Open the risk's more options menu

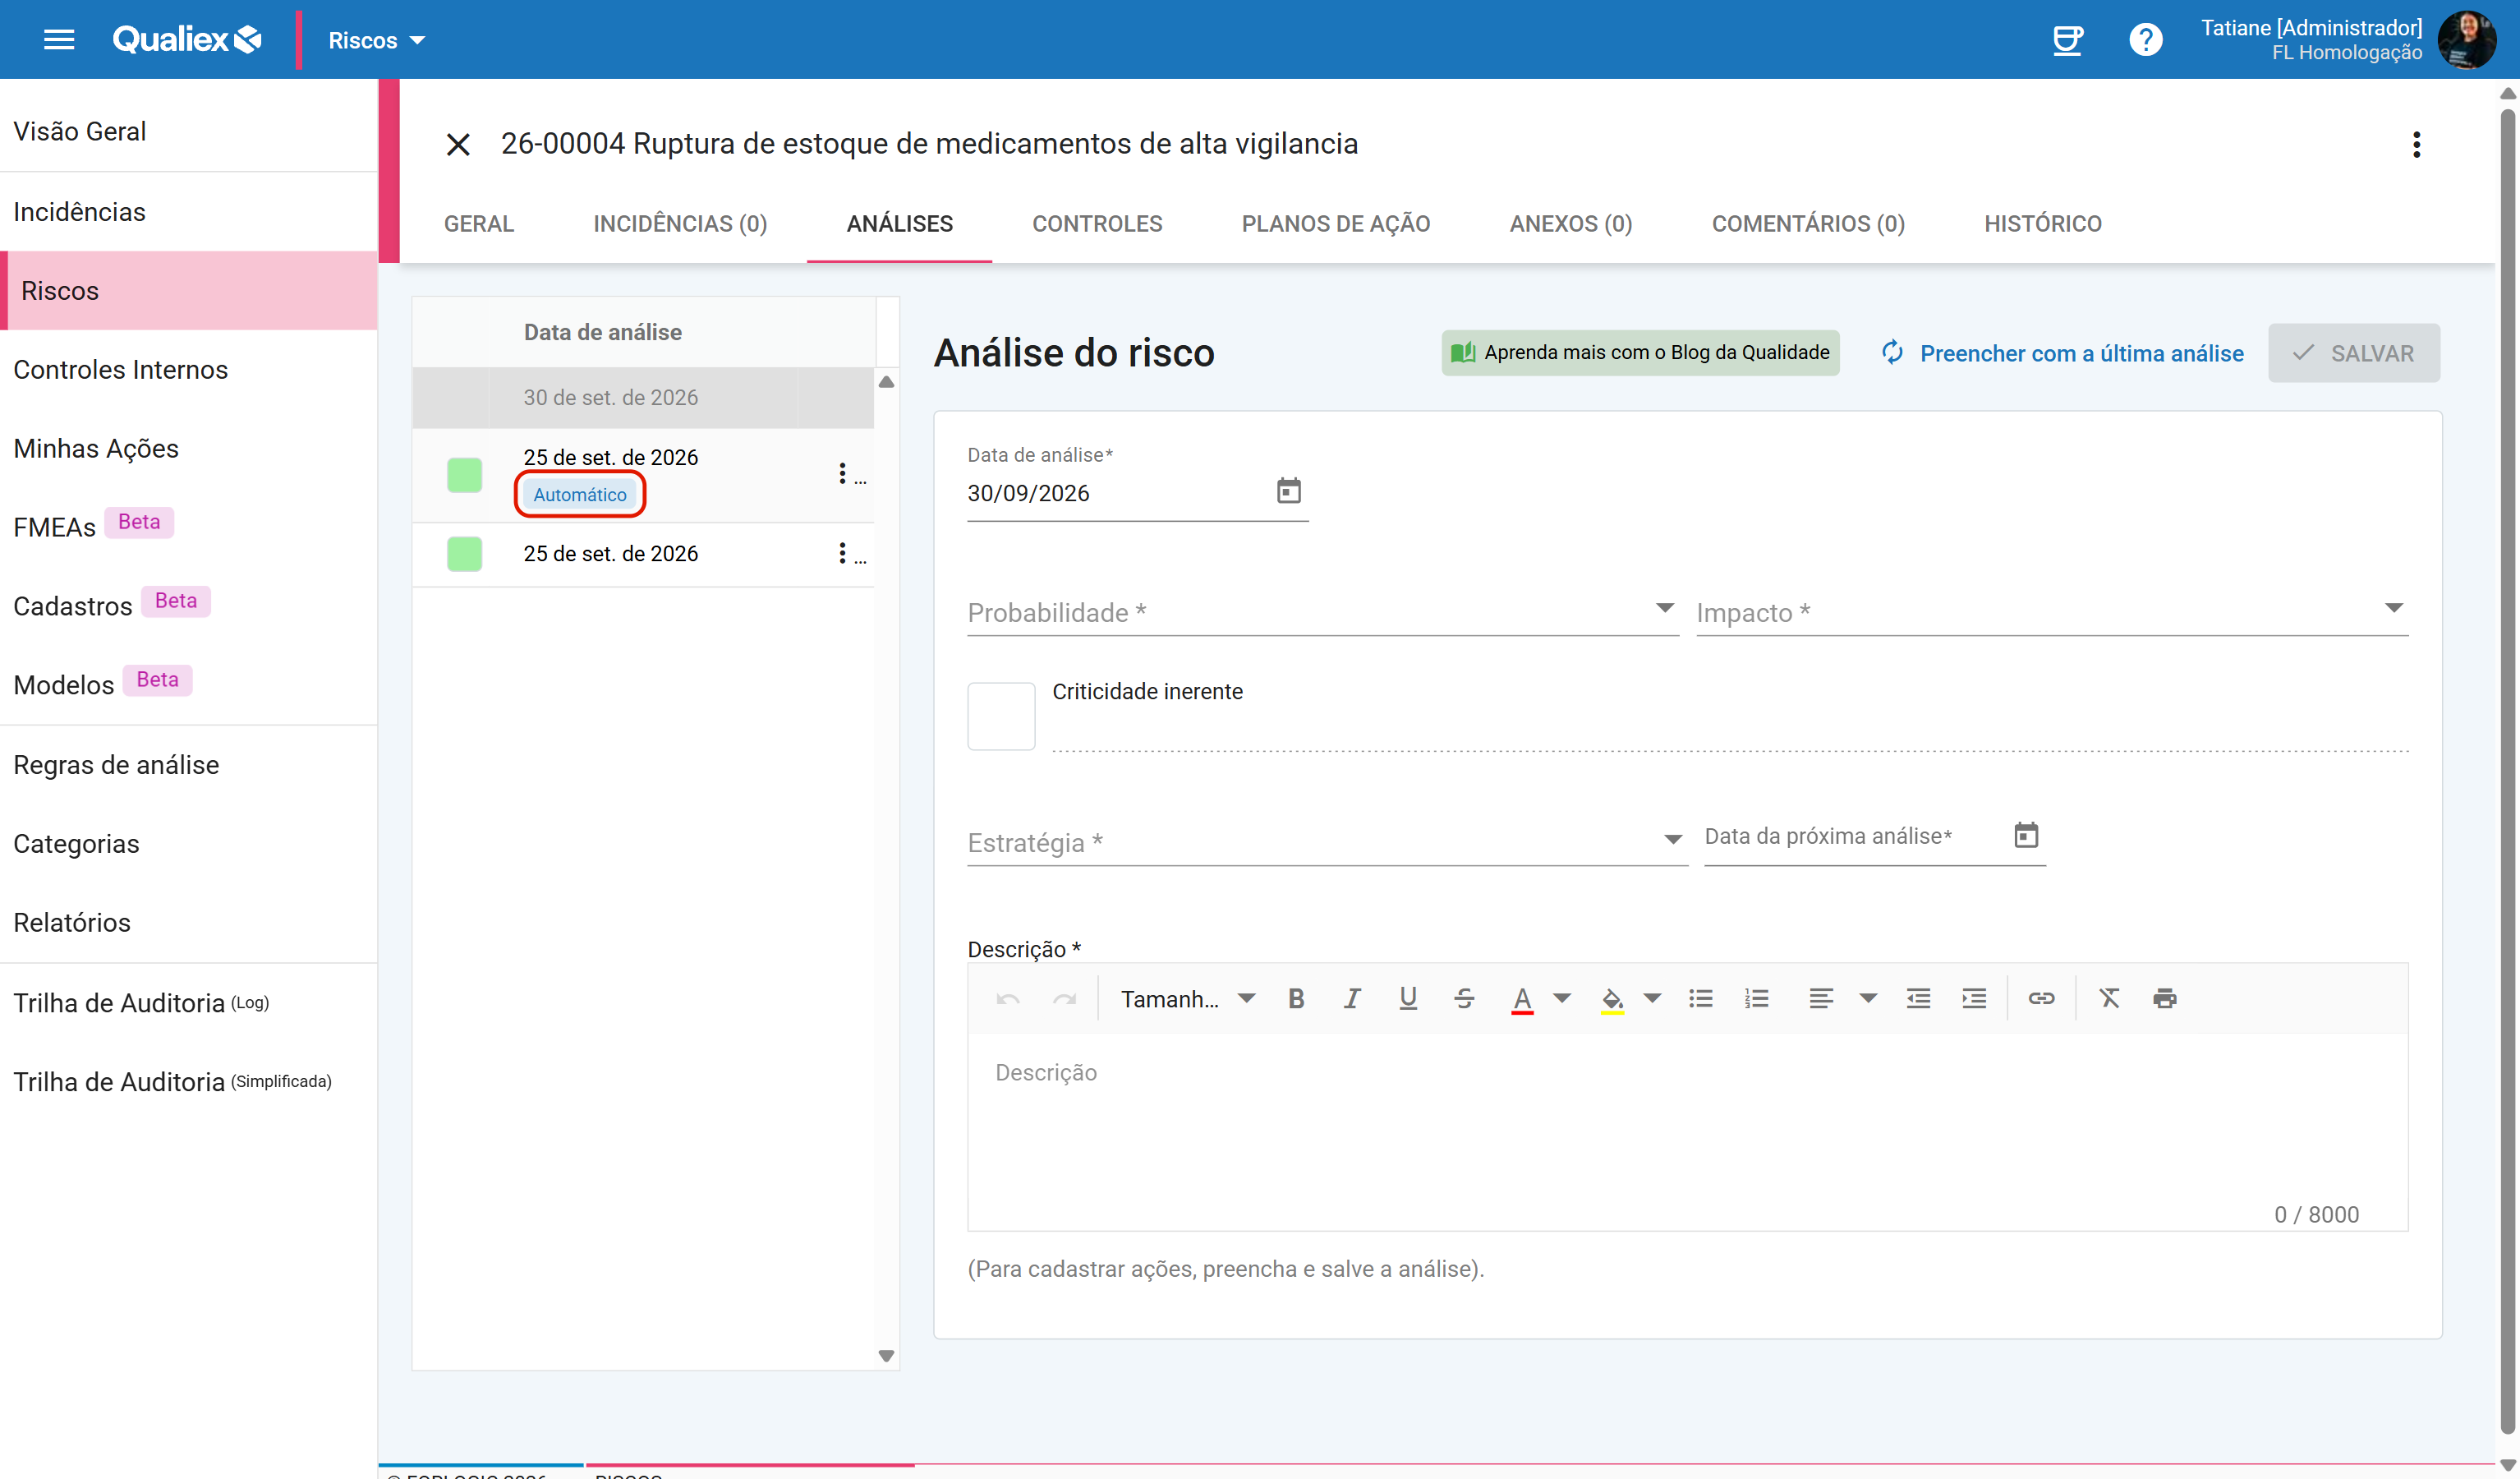[x=2416, y=144]
